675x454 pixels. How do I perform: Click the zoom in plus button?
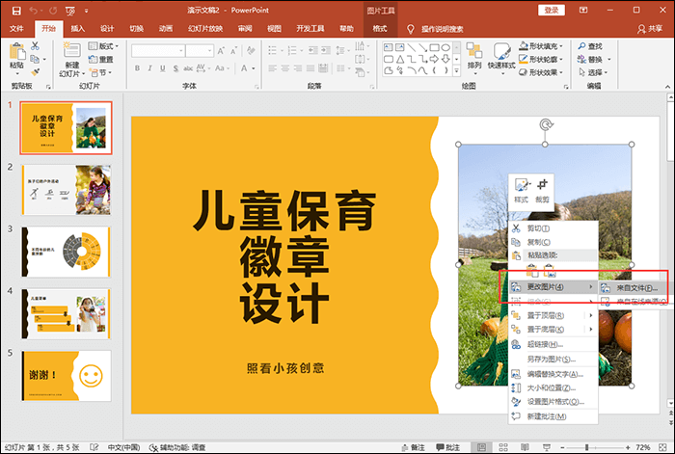point(628,447)
